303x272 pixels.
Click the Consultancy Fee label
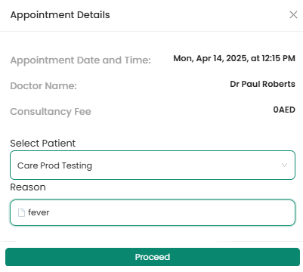click(x=51, y=112)
